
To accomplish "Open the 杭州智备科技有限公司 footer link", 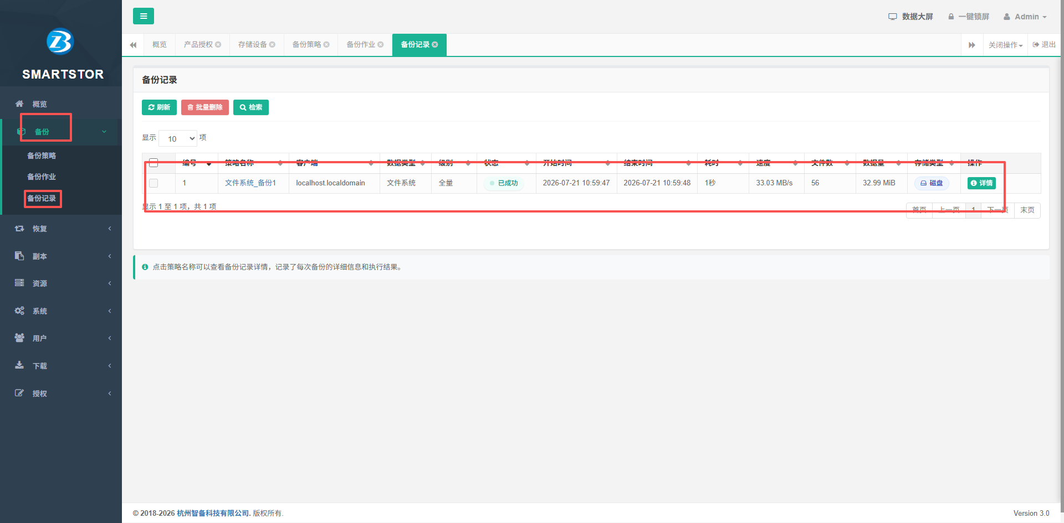I will point(214,513).
